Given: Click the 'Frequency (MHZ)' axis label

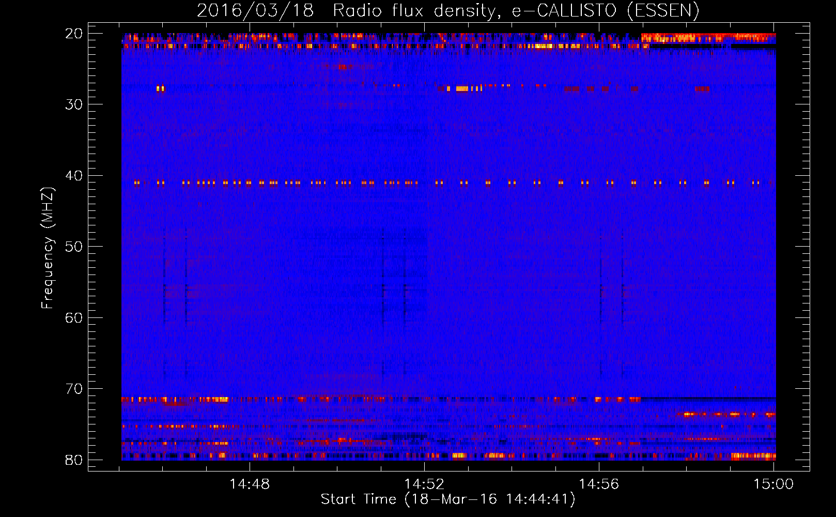Looking at the screenshot, I should (48, 248).
